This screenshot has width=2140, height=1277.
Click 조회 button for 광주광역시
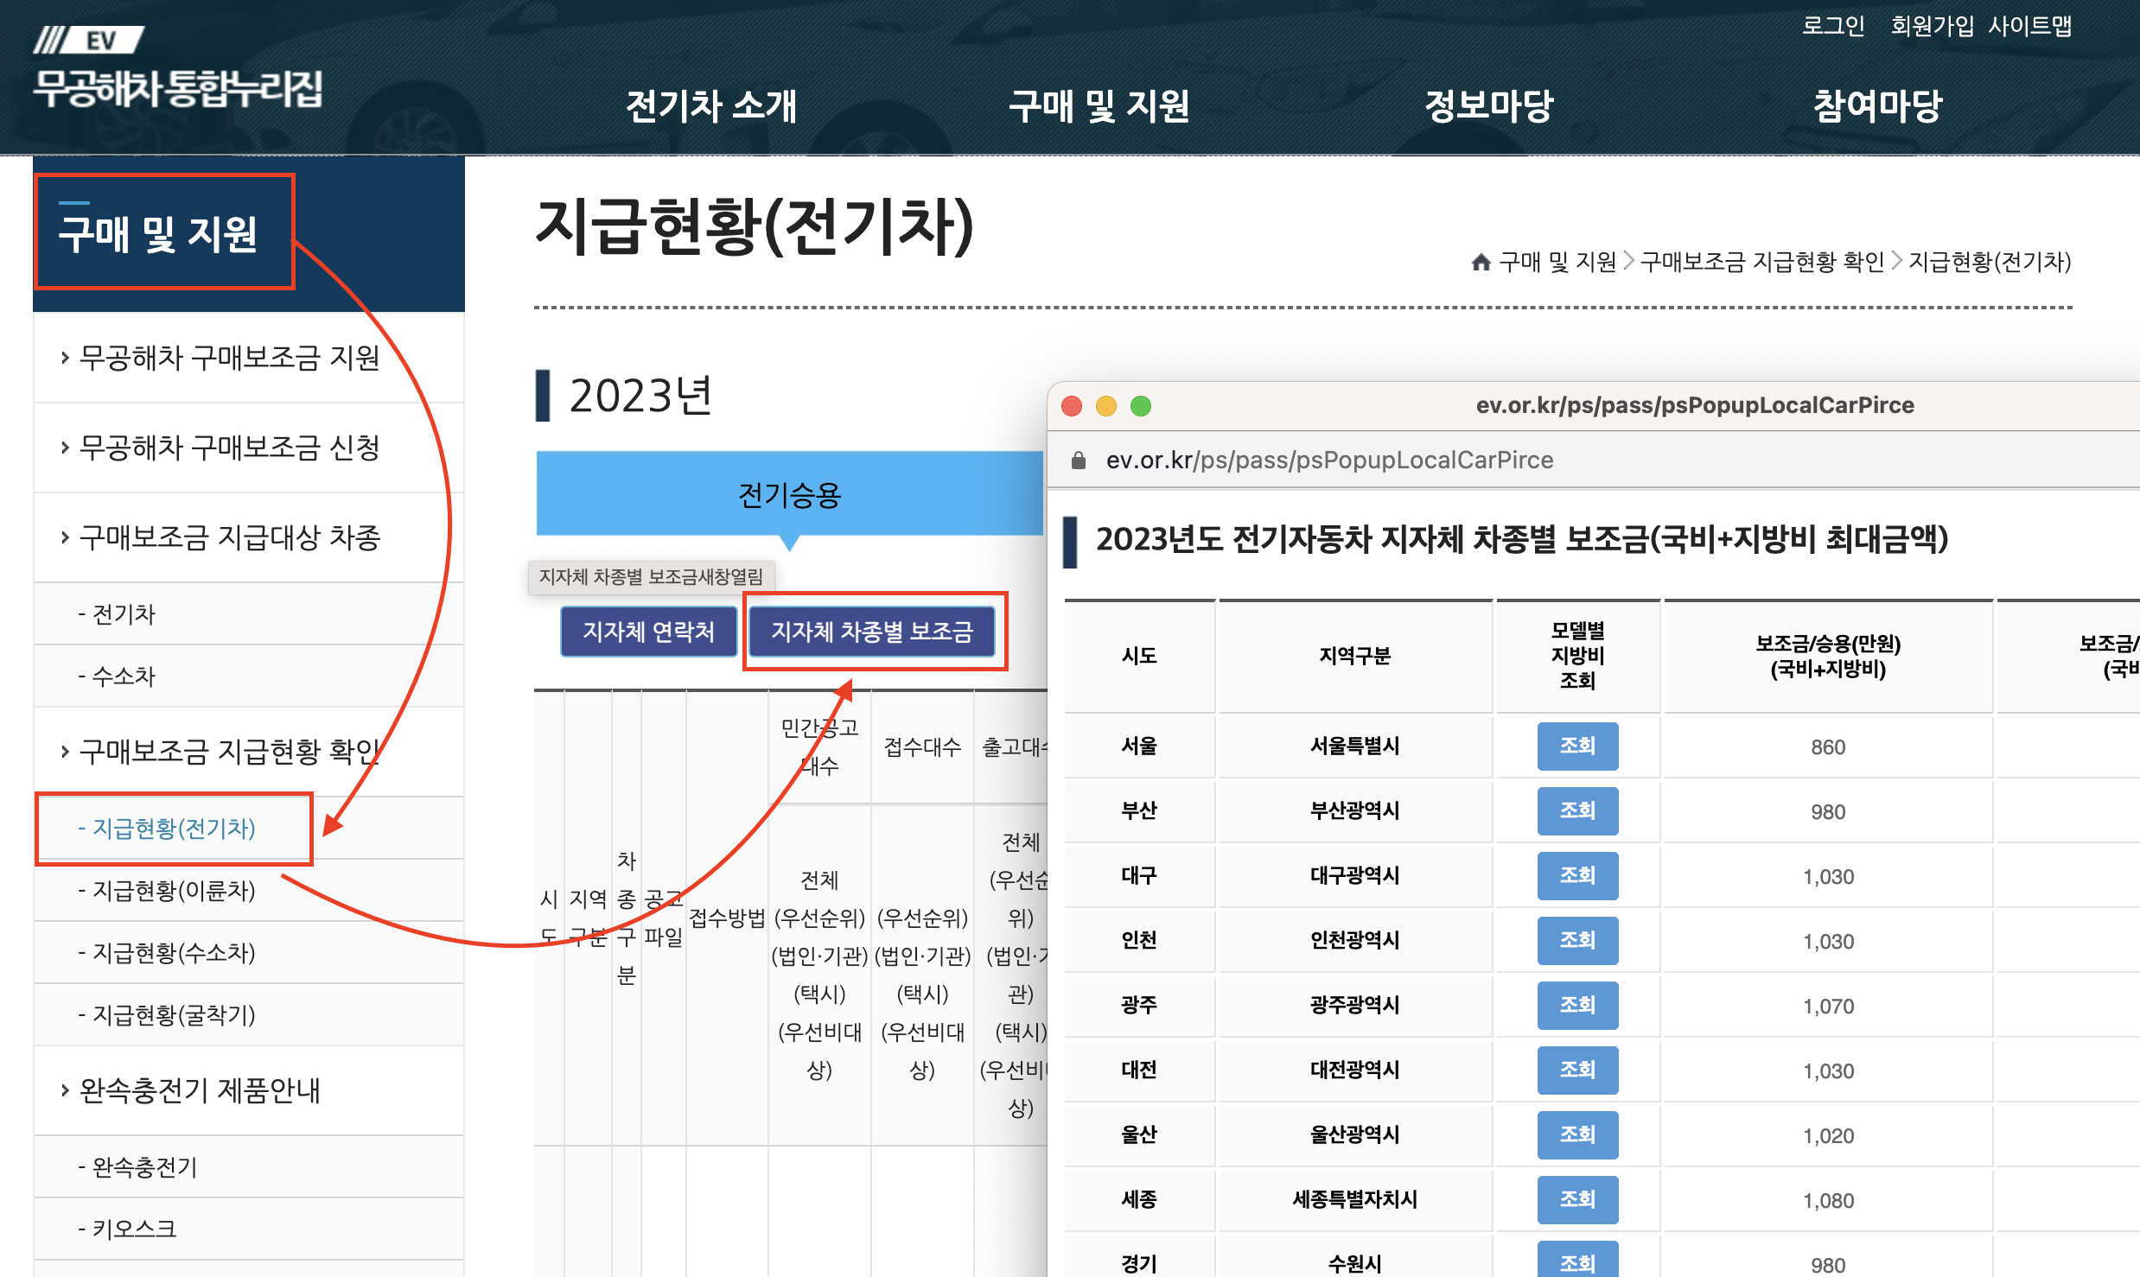click(1576, 1006)
